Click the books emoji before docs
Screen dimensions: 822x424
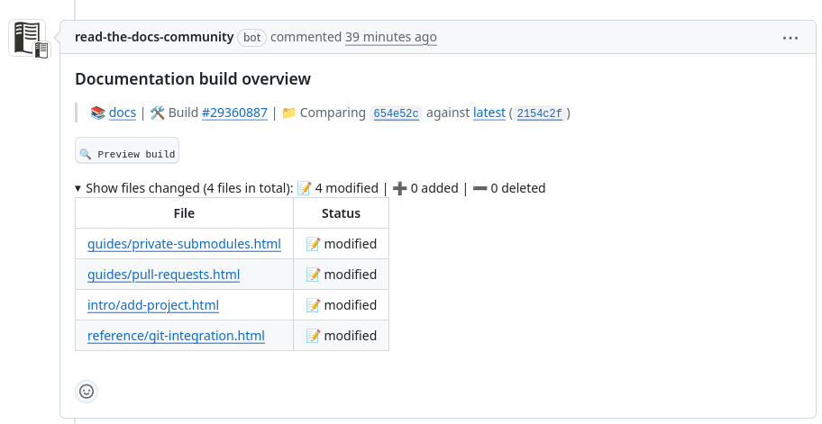click(97, 113)
